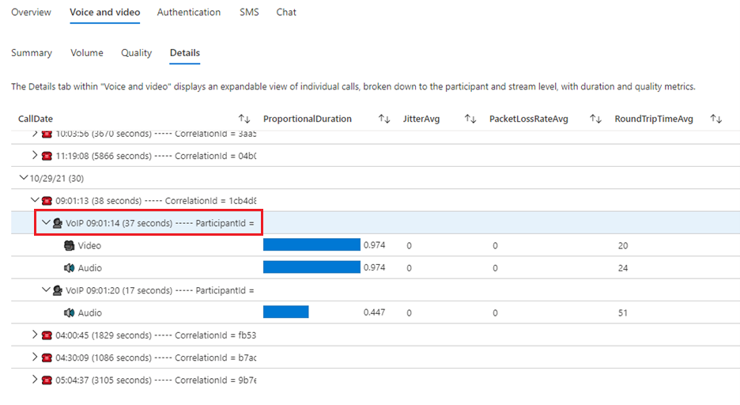Expand the 10:03:56 call row
The image size is (740, 405).
35,134
